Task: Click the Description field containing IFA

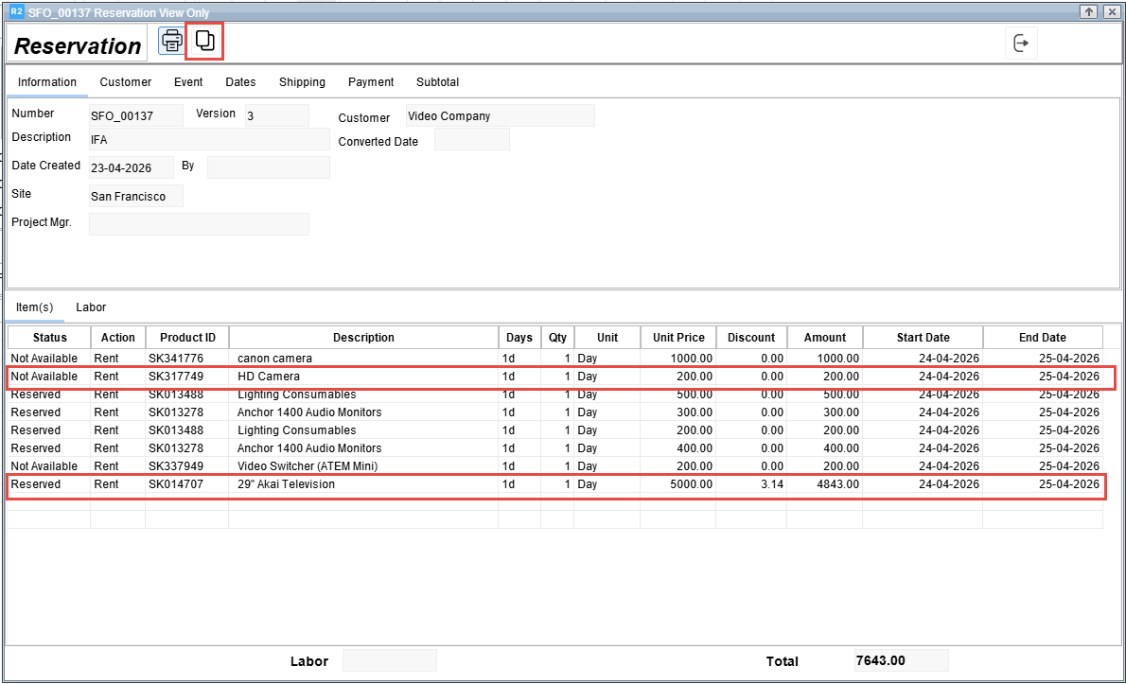Action: point(208,140)
